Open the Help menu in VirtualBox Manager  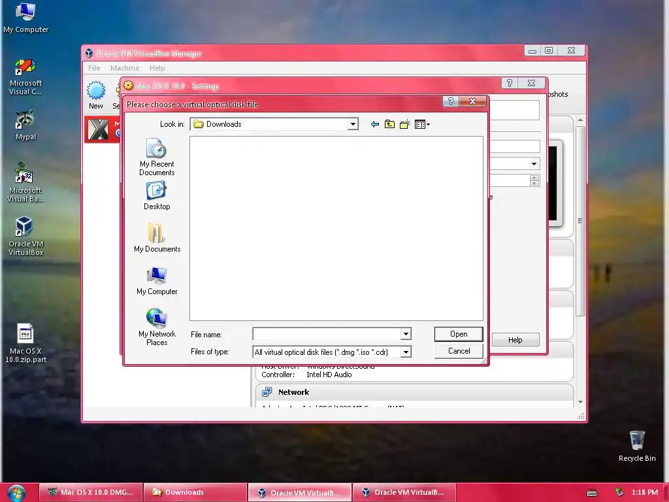coord(157,68)
